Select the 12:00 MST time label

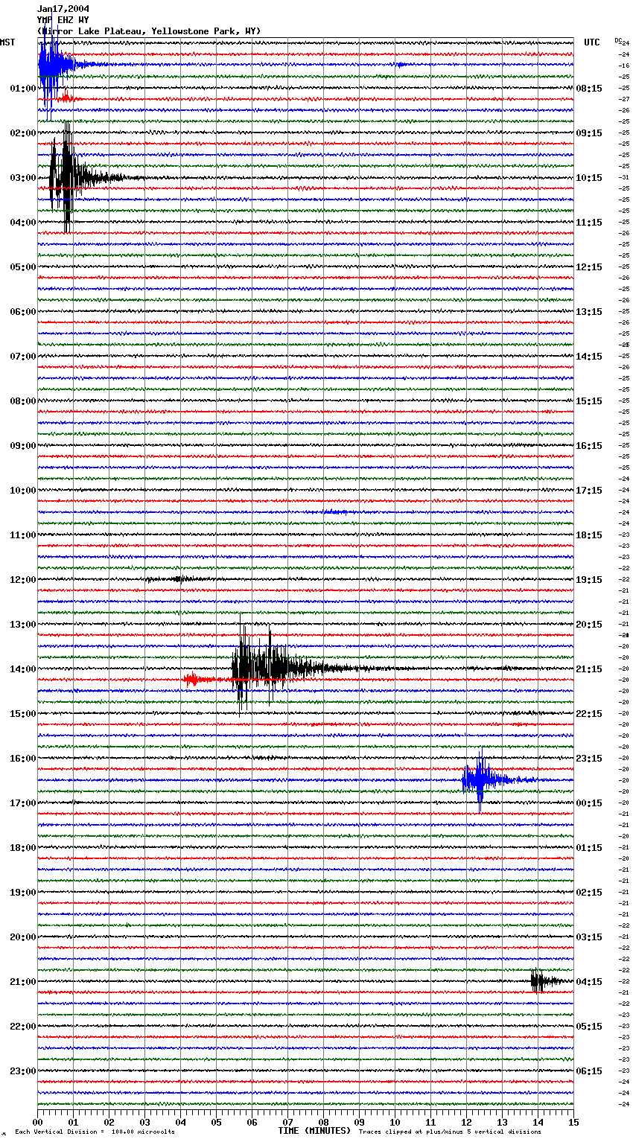[x=23, y=580]
